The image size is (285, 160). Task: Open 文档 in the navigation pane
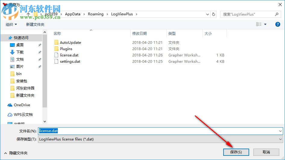pyautogui.click(x=20, y=59)
